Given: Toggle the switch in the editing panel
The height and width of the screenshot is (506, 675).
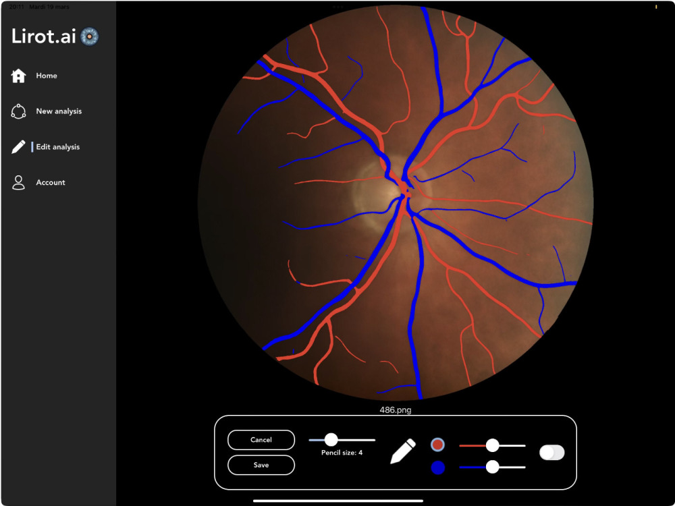Looking at the screenshot, I should click(x=552, y=453).
